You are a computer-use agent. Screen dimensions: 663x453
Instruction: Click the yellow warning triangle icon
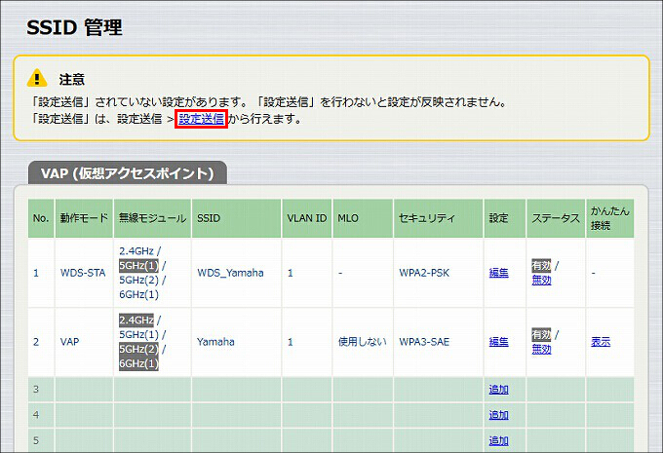[x=37, y=78]
